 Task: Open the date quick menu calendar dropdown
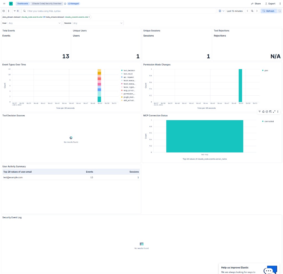(221, 11)
